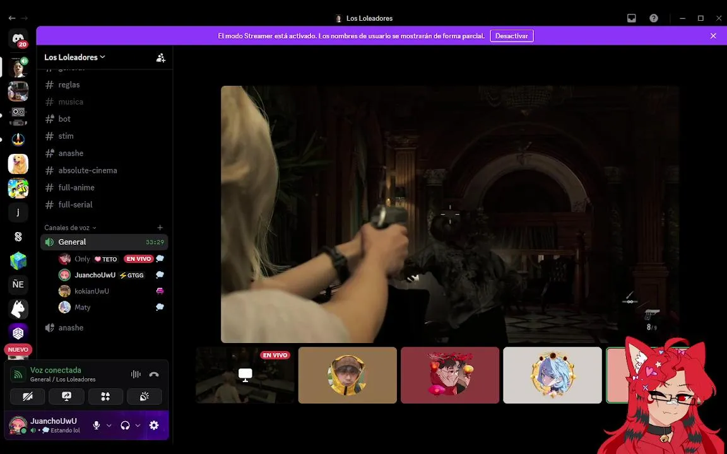Open voice connection signal info icon

click(x=18, y=375)
